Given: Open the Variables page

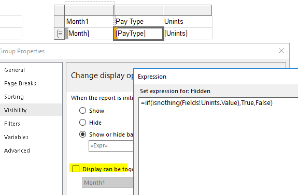Looking at the screenshot, I should coord(16,137).
